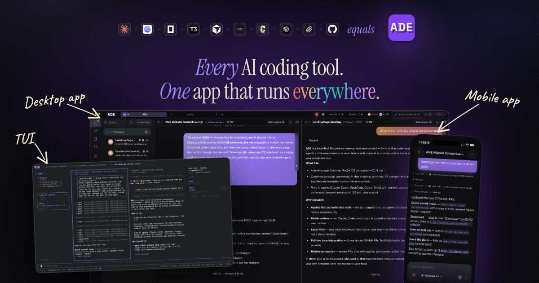Click the GitHub octocat logo icon

332,30
